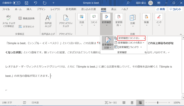This screenshot has height=106, width=184.
Task: Click the zoom in plus button
Action: 169,103
